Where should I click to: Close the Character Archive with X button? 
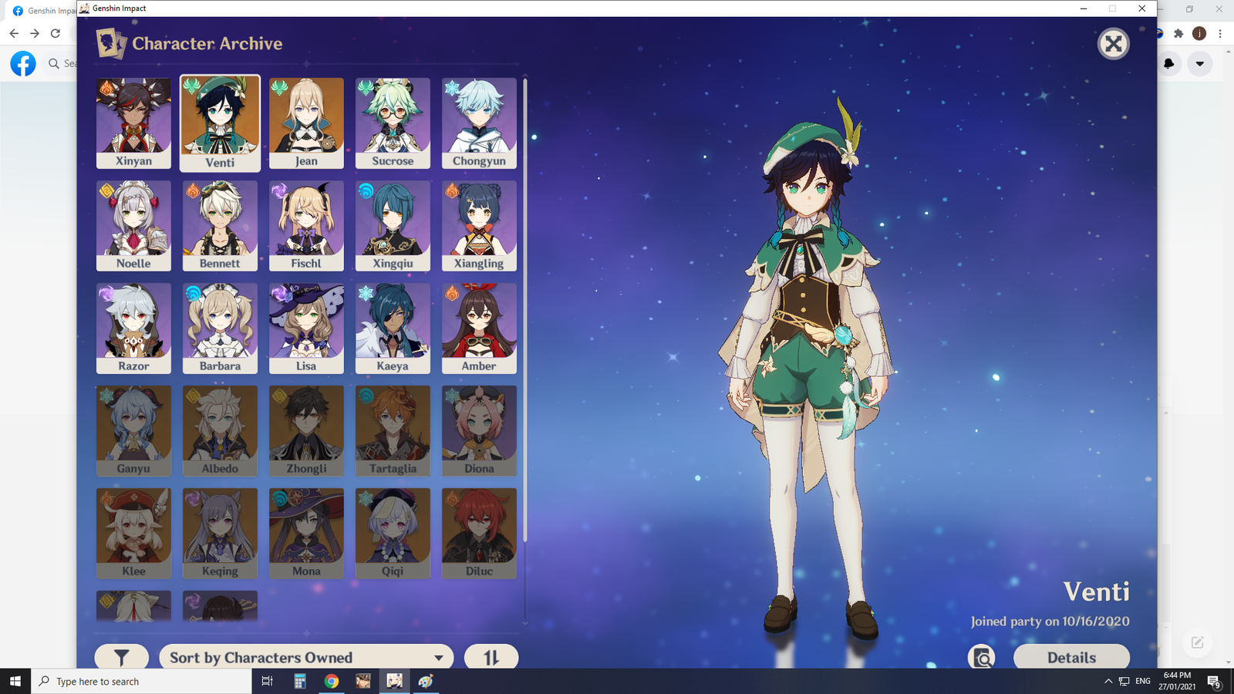click(x=1113, y=44)
